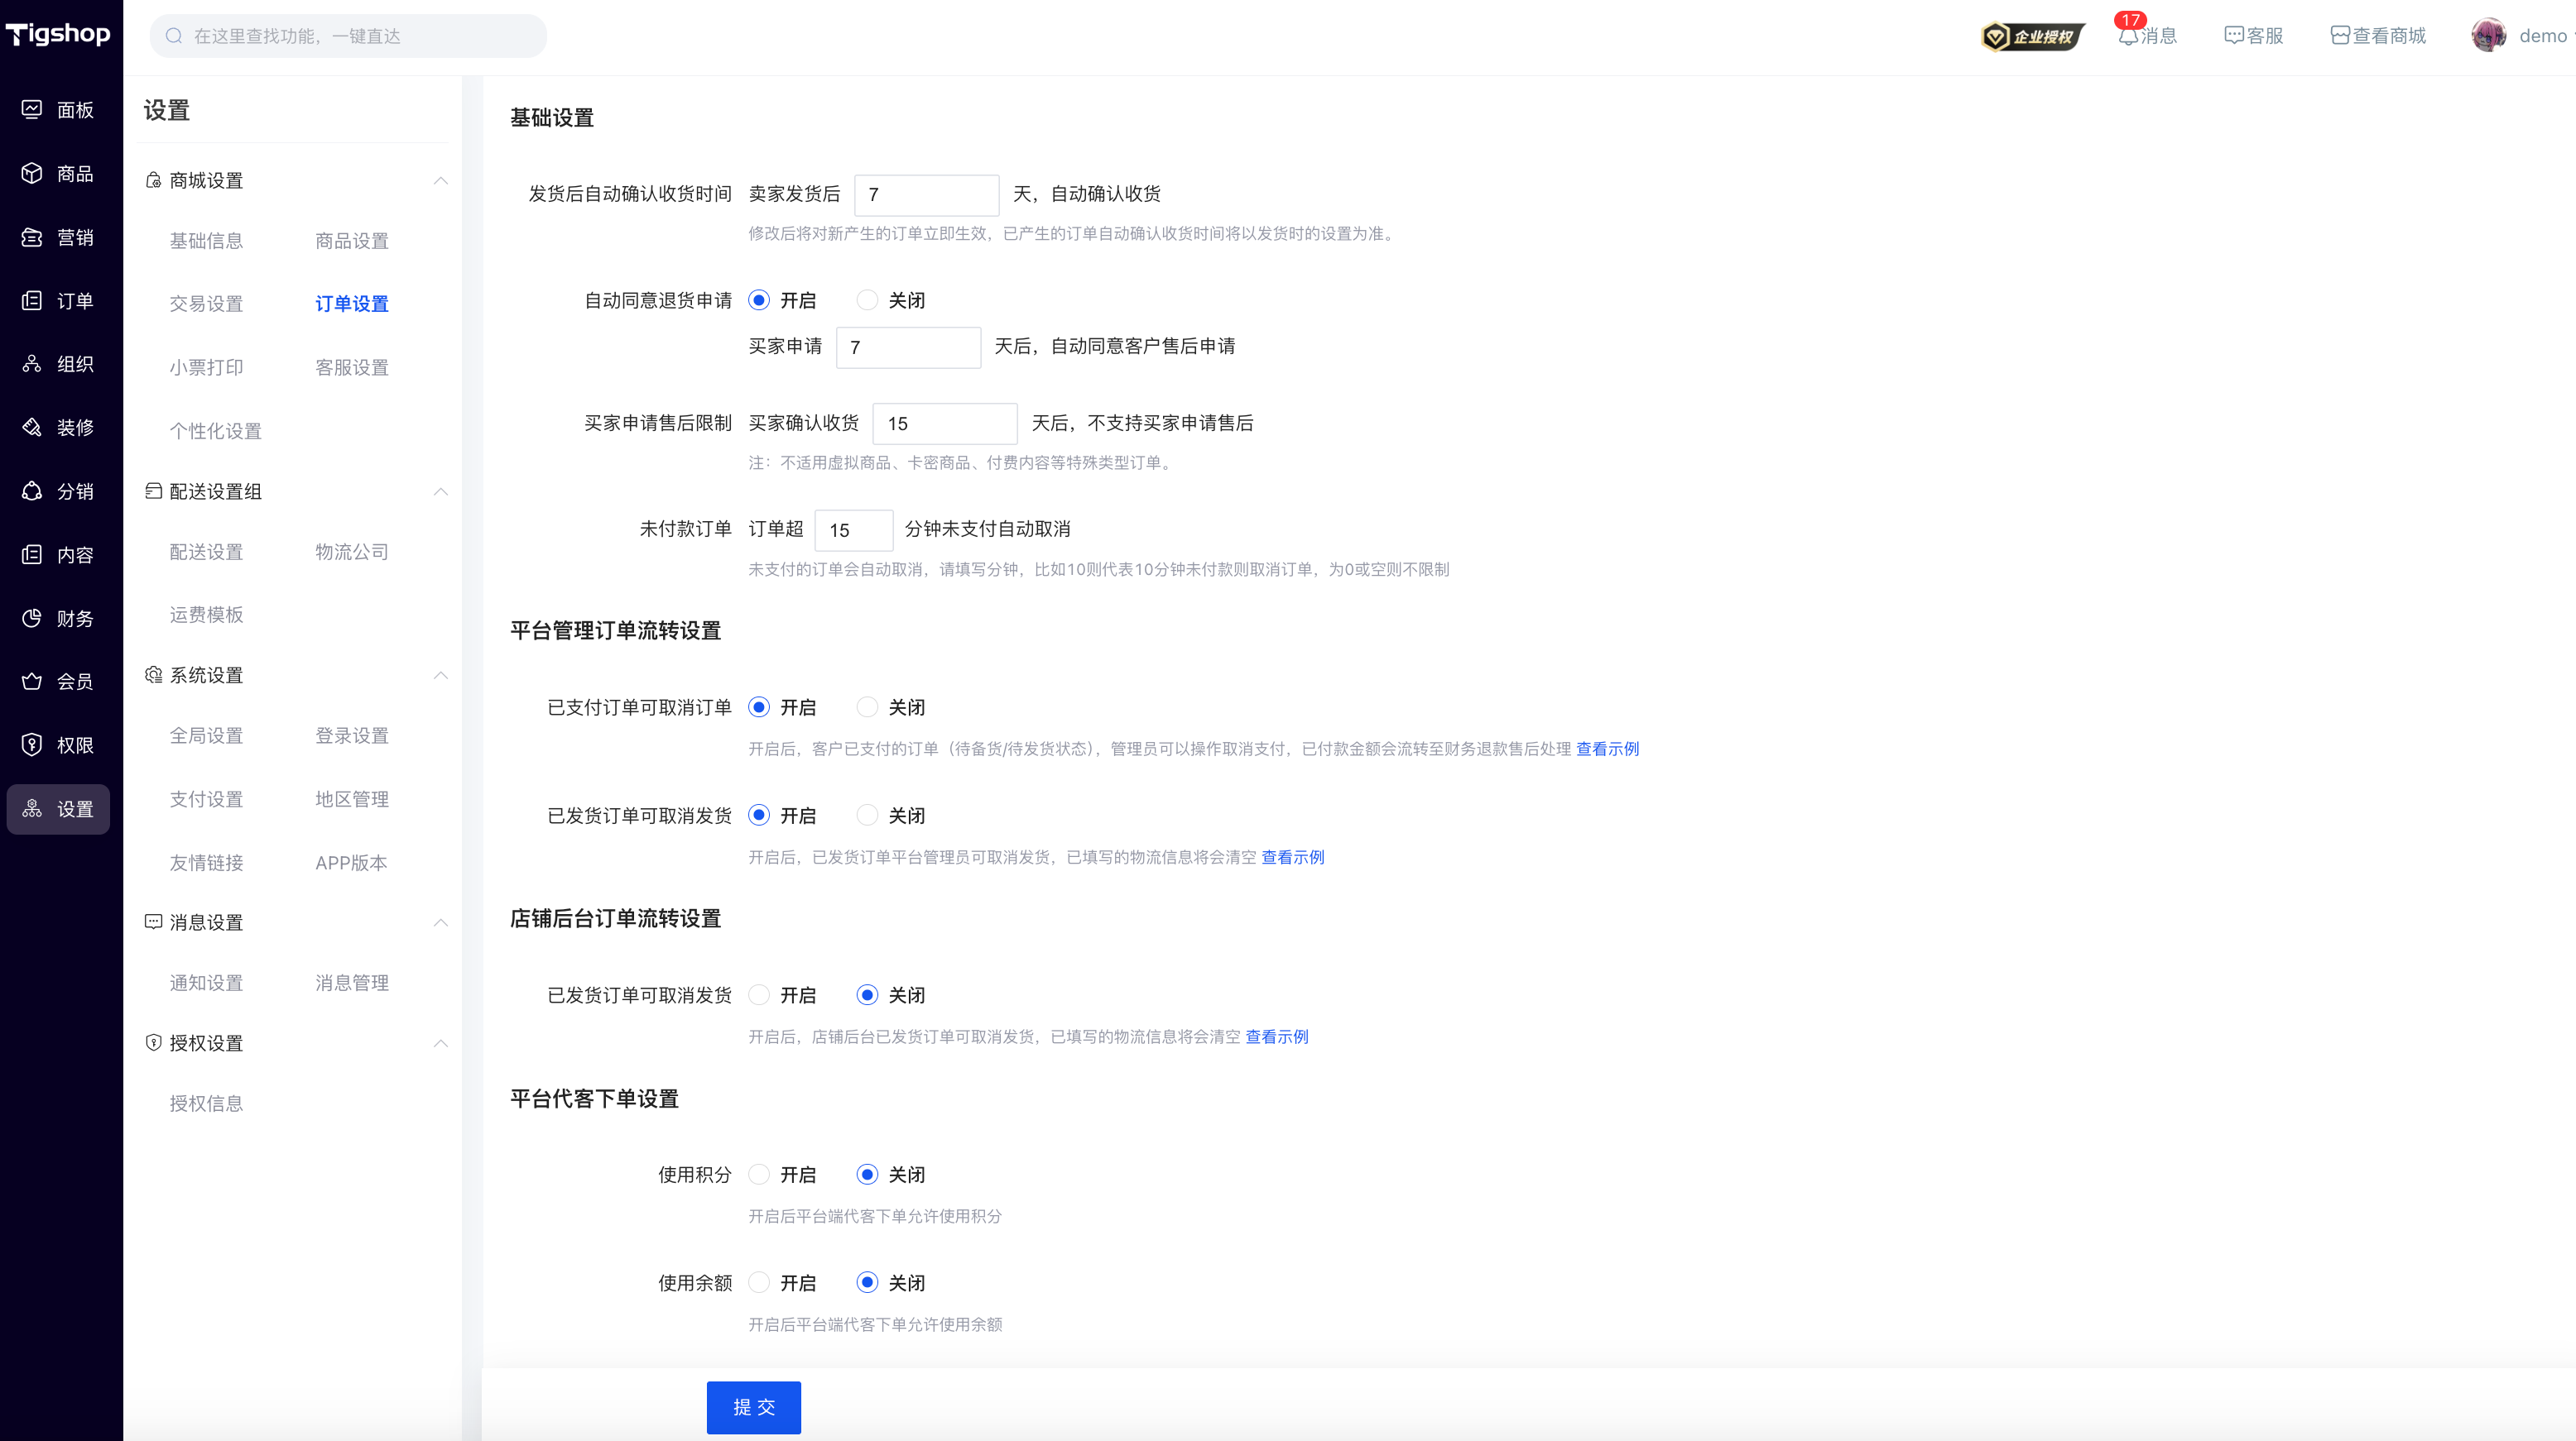
Task: Open the 财务 finance sidebar icon
Action: tap(32, 619)
